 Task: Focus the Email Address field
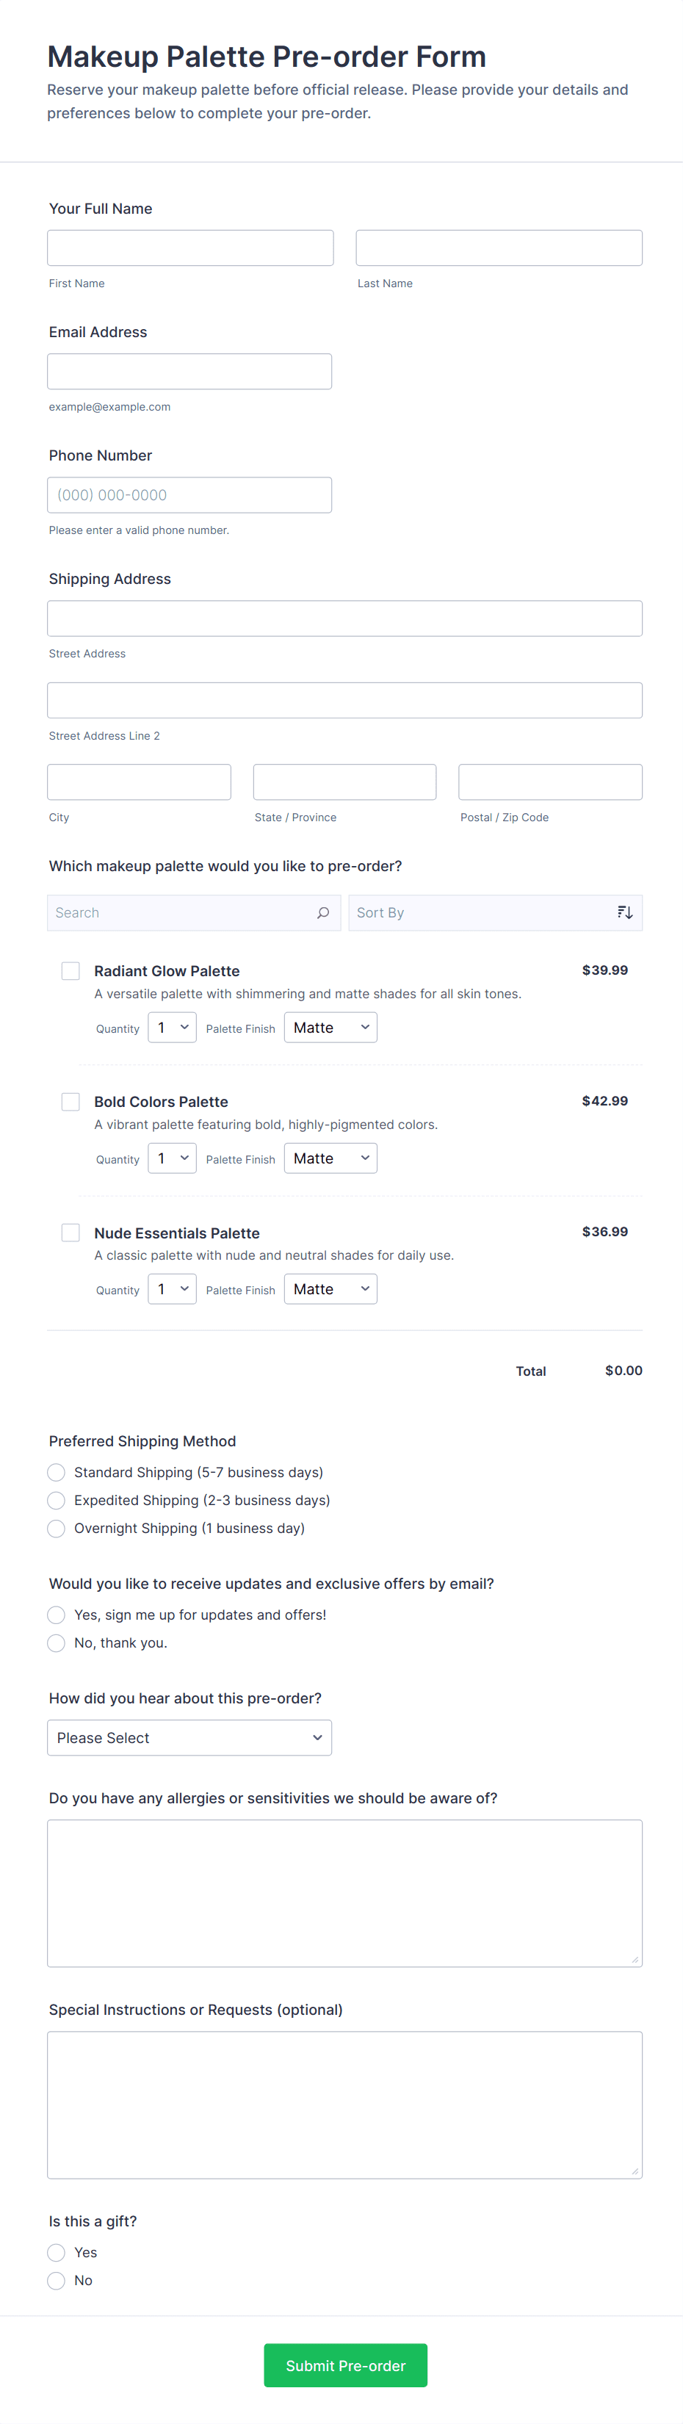point(189,372)
